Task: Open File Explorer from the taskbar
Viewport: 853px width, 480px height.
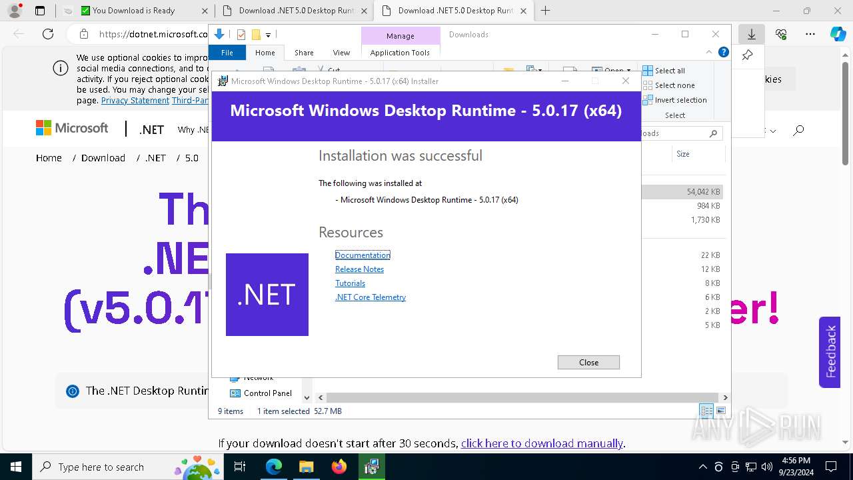Action: [x=306, y=467]
